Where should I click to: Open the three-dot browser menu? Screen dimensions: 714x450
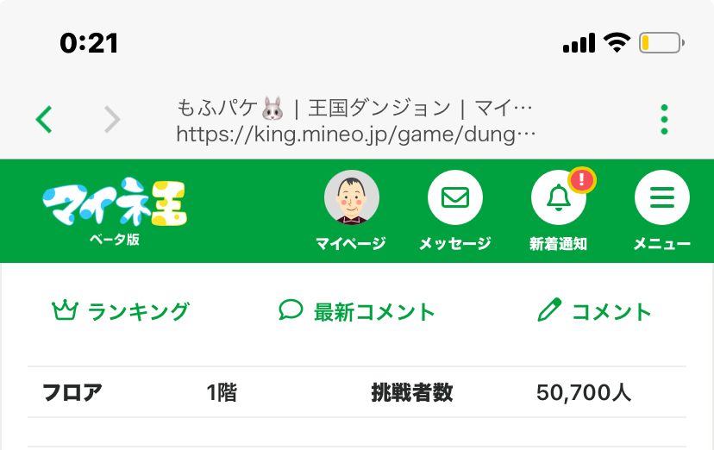pyautogui.click(x=664, y=119)
